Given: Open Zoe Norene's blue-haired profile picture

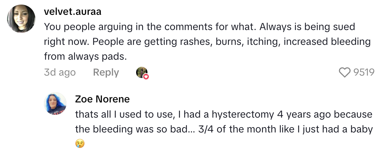Looking at the screenshot, I should (55, 103).
